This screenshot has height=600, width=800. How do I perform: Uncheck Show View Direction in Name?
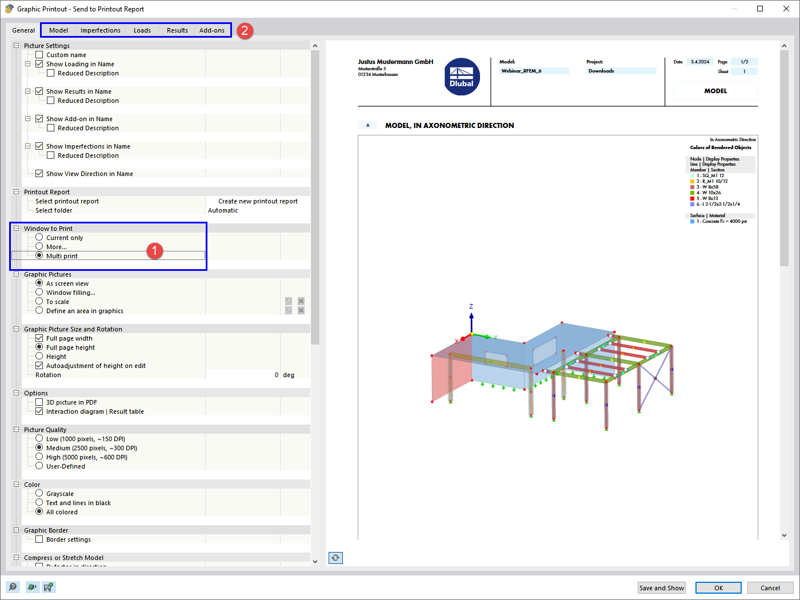point(39,174)
